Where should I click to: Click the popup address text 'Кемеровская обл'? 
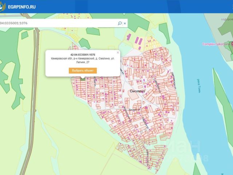(62, 59)
